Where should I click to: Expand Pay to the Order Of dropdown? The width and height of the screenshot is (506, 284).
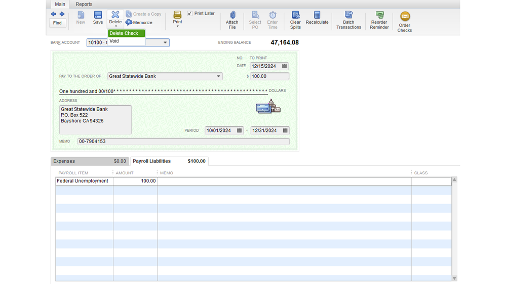pos(218,76)
